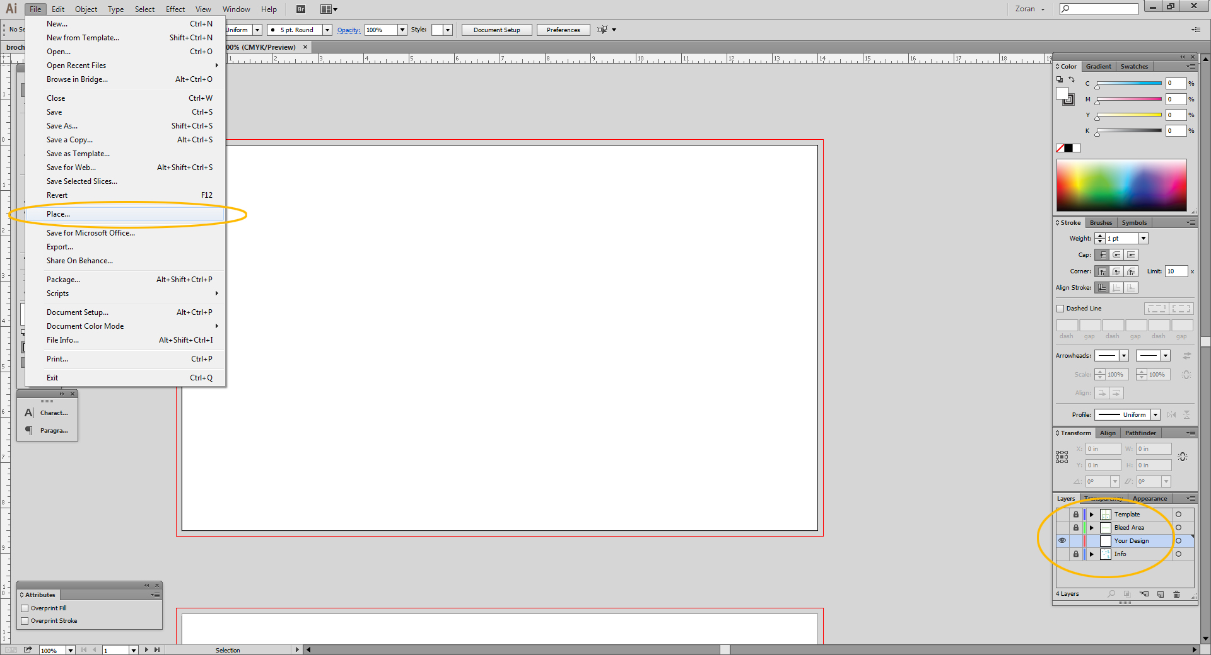Click the Character panel icon
This screenshot has width=1211, height=655.
(x=29, y=413)
